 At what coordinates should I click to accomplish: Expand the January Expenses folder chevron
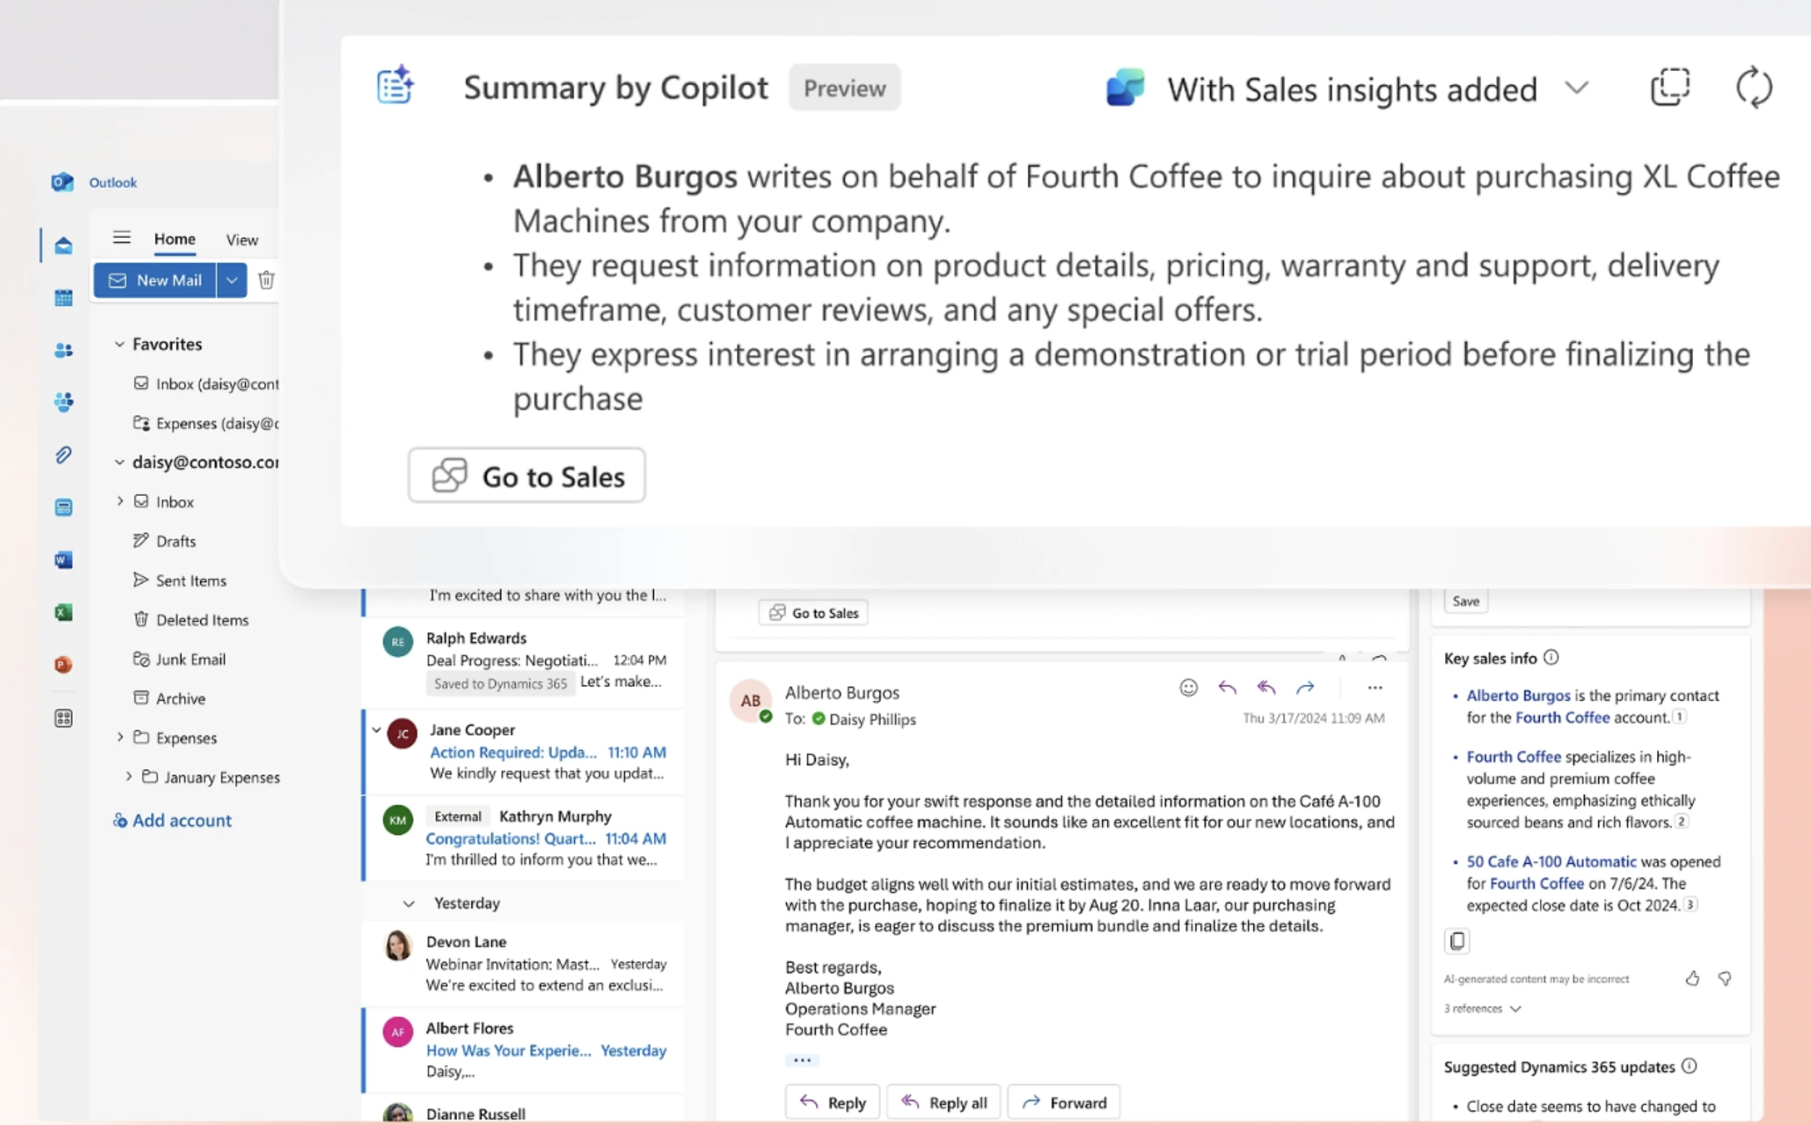[129, 777]
